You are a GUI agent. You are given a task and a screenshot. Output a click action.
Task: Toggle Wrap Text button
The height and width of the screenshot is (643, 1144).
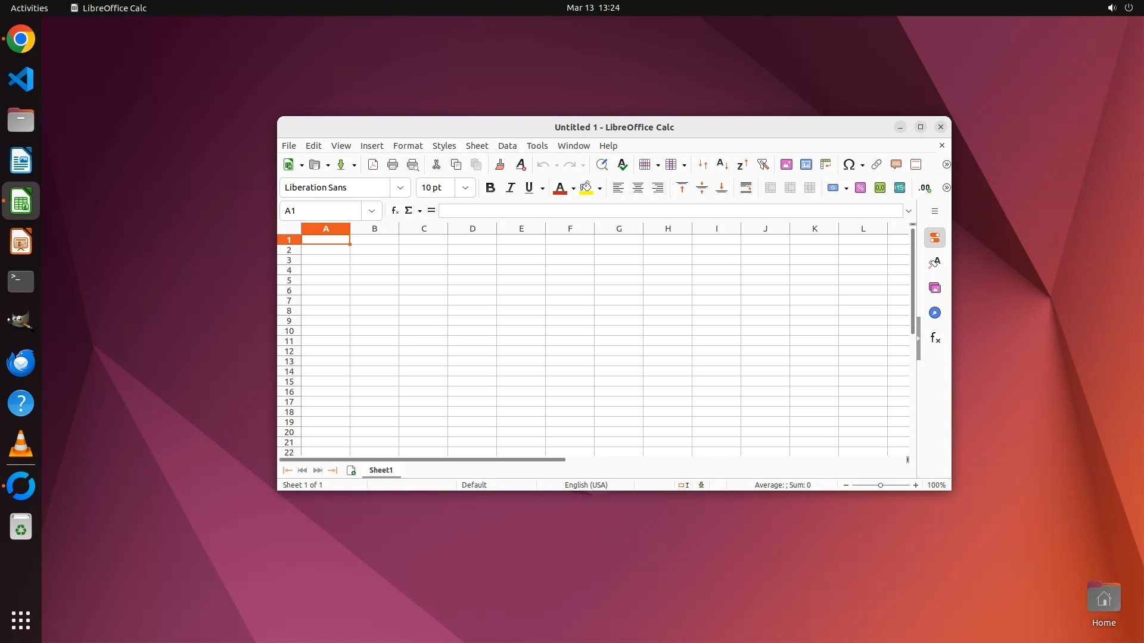745,188
